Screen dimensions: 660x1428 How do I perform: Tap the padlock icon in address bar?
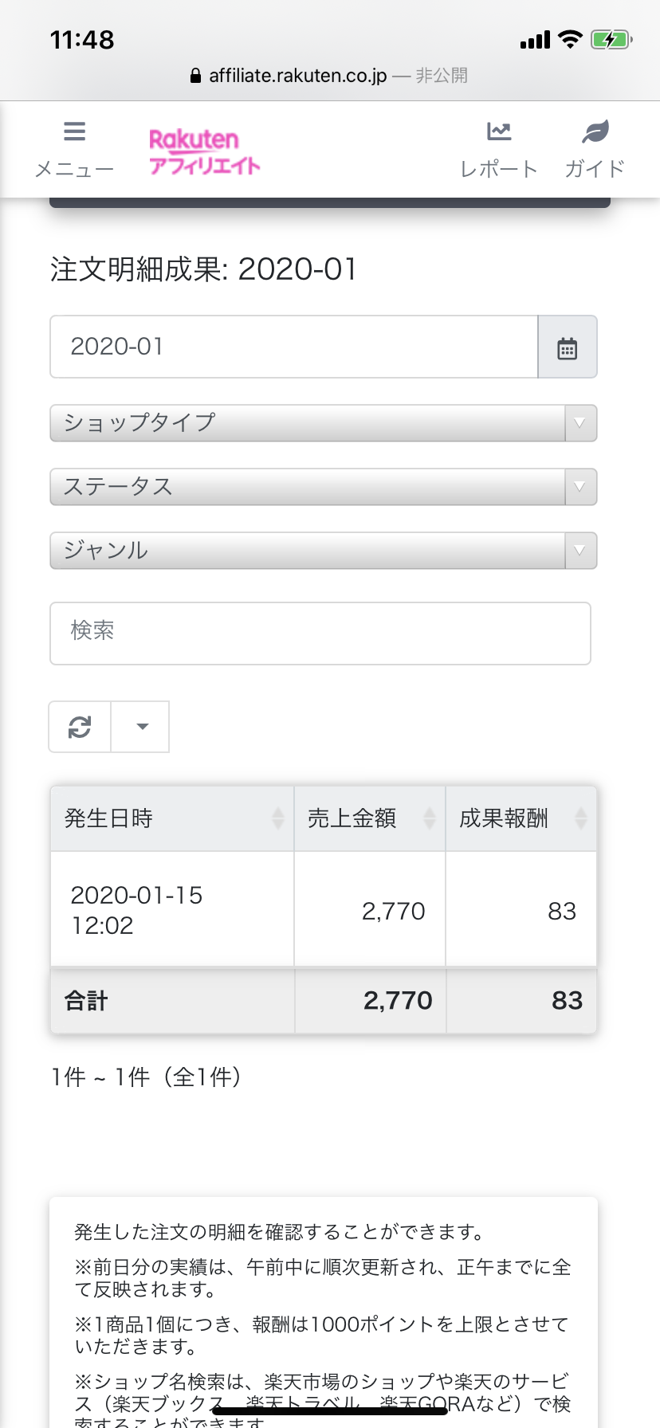(x=195, y=76)
